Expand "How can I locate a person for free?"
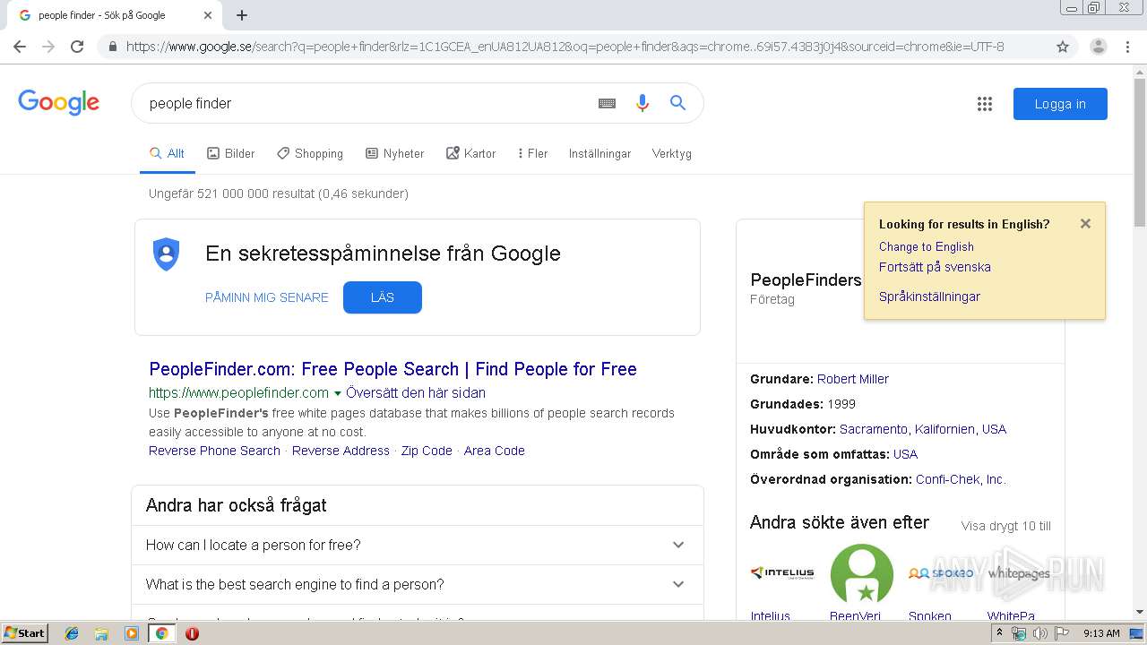Screen dimensions: 1147x645 (418, 545)
